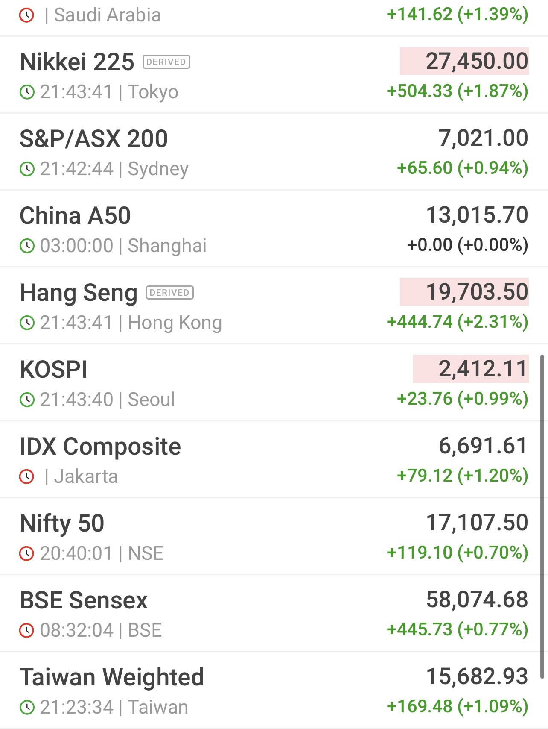
Task: Open the S&P/ASX 200 index
Action: tap(94, 139)
